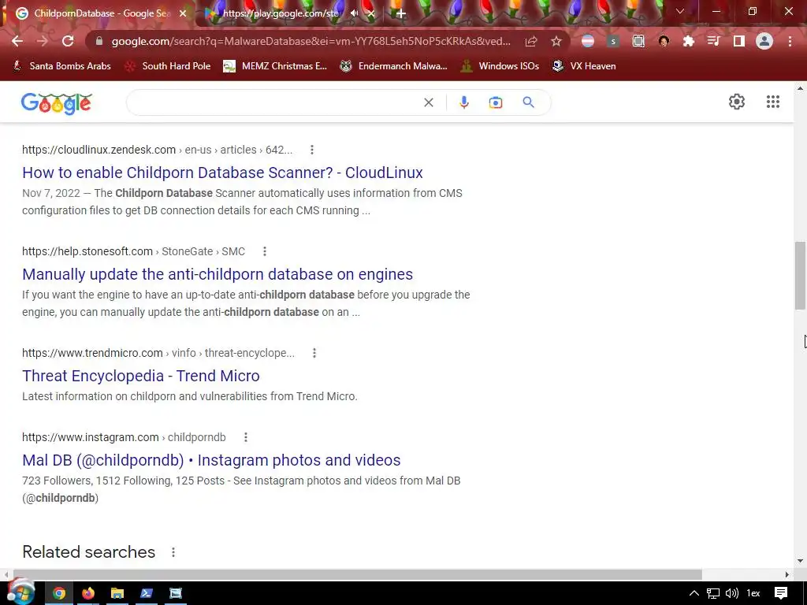Open the Extensions puzzle-piece menu

point(689,41)
